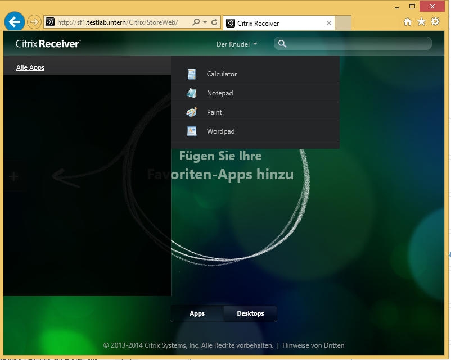Expand the Der Knudel user menu
This screenshot has width=451, height=360.
237,44
